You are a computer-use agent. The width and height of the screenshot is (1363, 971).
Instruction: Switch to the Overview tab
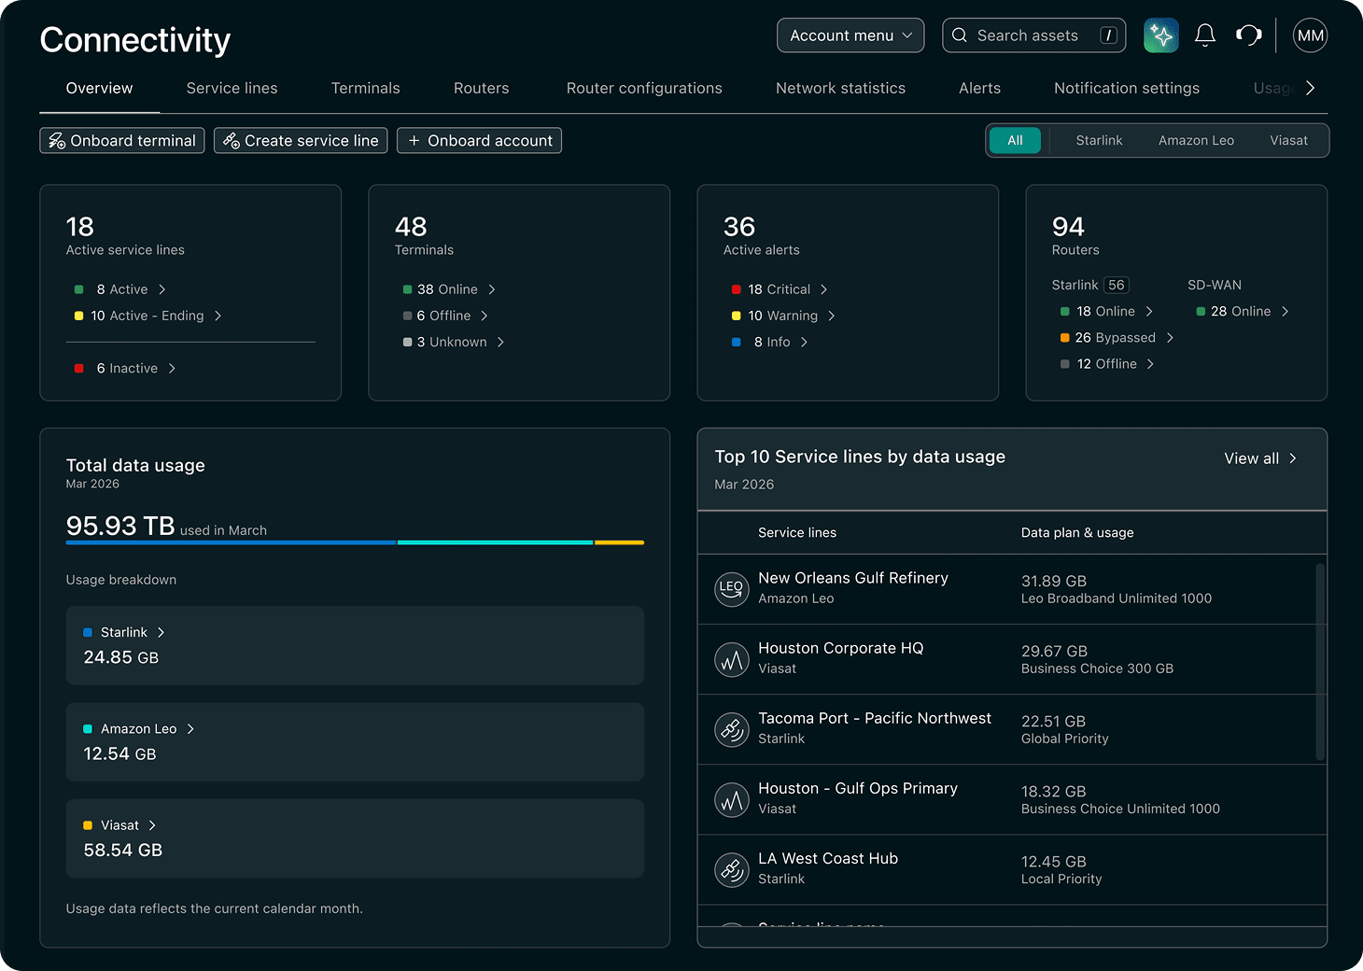pos(99,88)
